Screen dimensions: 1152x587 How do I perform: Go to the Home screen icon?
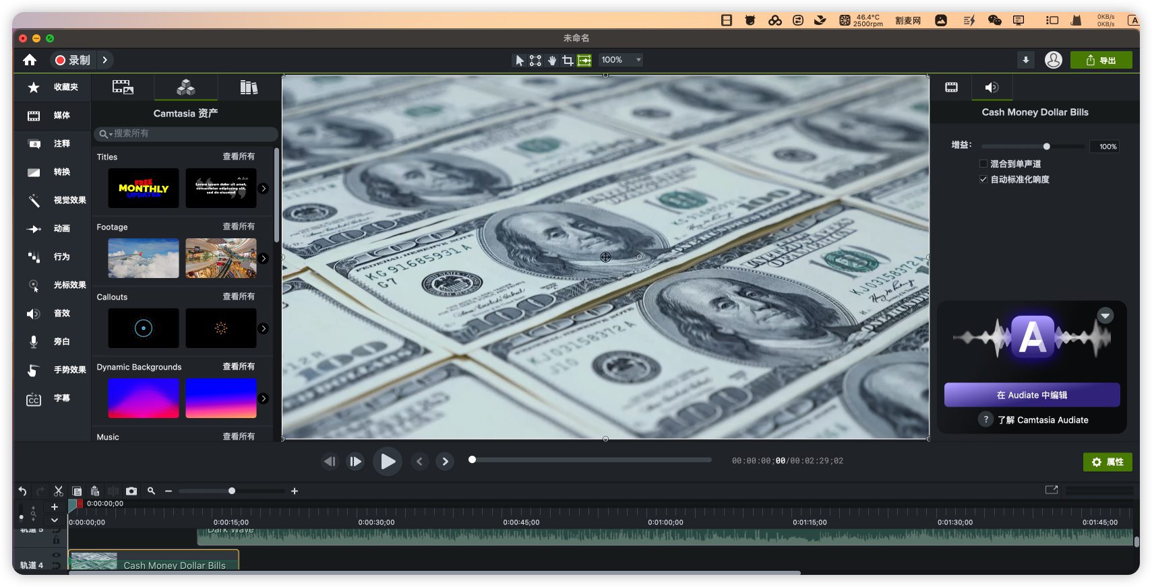coord(30,60)
